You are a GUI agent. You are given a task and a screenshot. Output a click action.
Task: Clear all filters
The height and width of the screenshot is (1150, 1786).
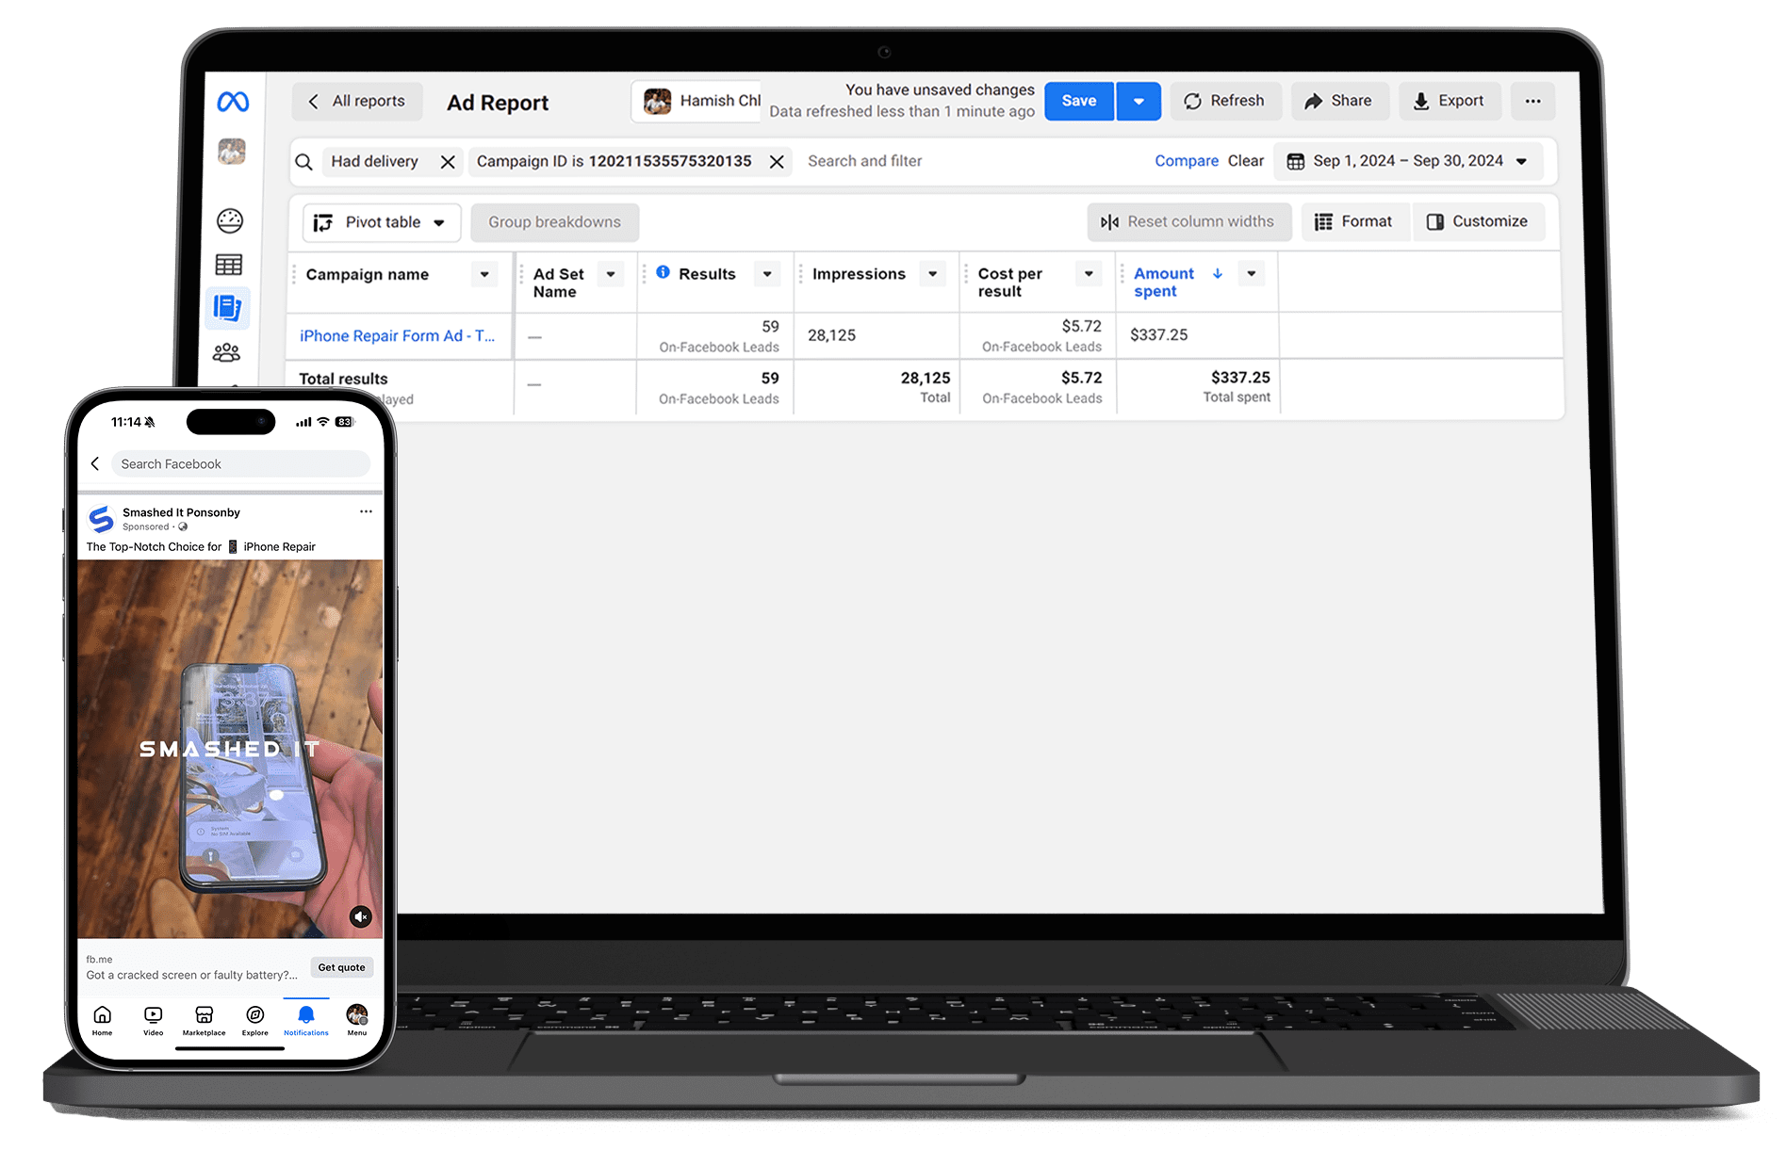click(1245, 161)
